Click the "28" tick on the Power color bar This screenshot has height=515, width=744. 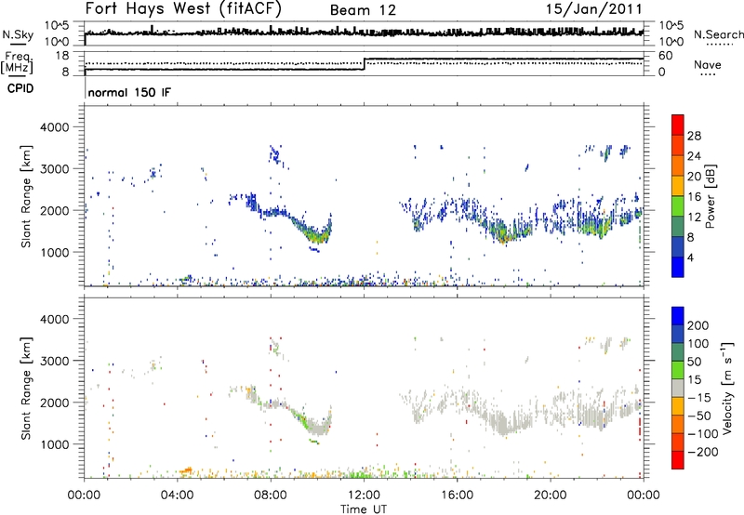[x=694, y=136]
